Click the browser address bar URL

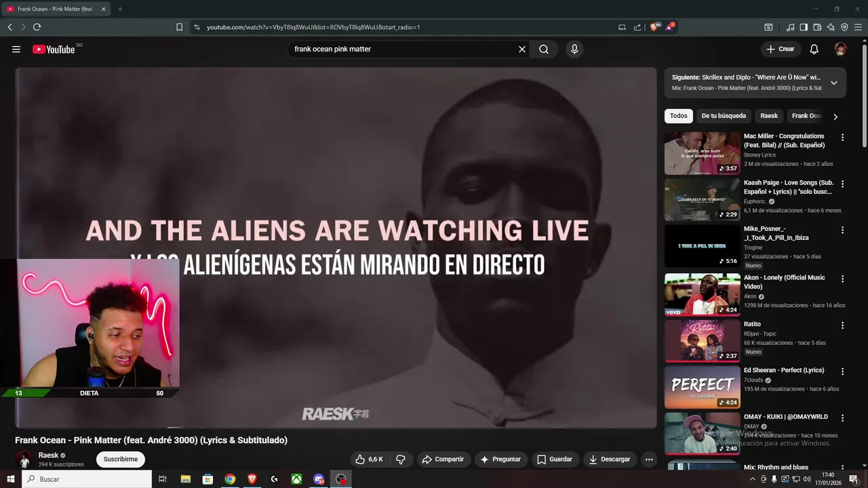[x=313, y=27]
